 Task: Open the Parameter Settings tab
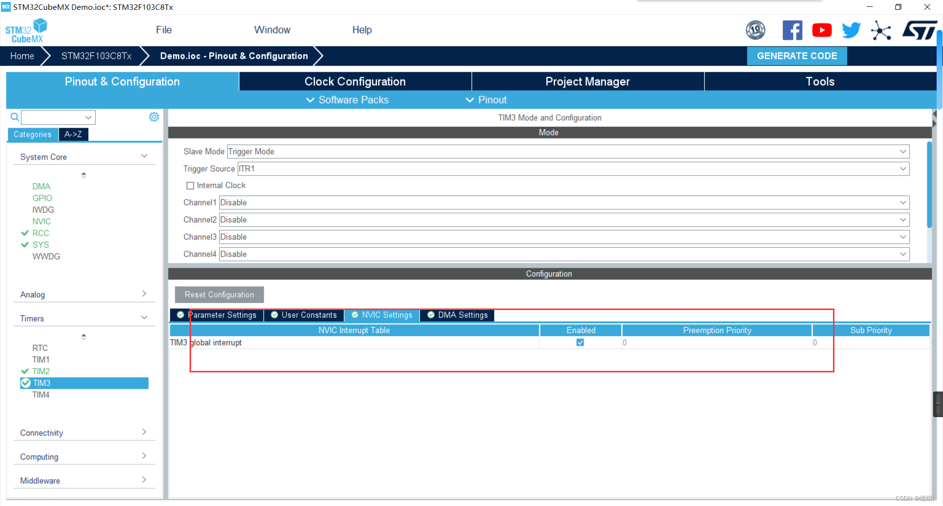click(217, 315)
